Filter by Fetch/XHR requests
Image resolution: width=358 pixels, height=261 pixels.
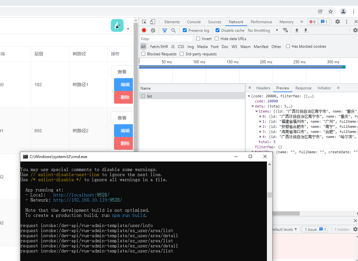point(159,46)
